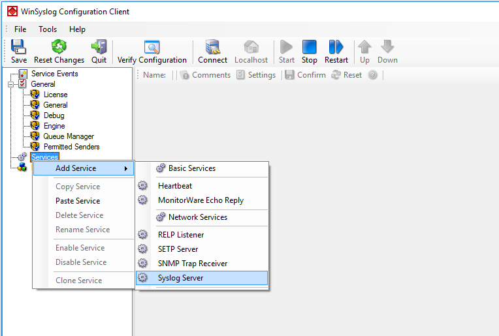Click Rename Service in context menu
This screenshot has width=499, height=336.
point(84,229)
